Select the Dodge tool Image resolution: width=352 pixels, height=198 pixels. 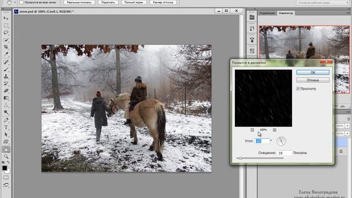click(6, 112)
